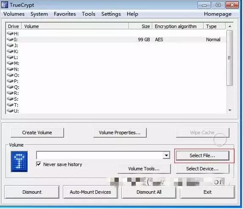Screen dimensions: 243x209
Task: Click the Select Device button
Action: coord(202,169)
